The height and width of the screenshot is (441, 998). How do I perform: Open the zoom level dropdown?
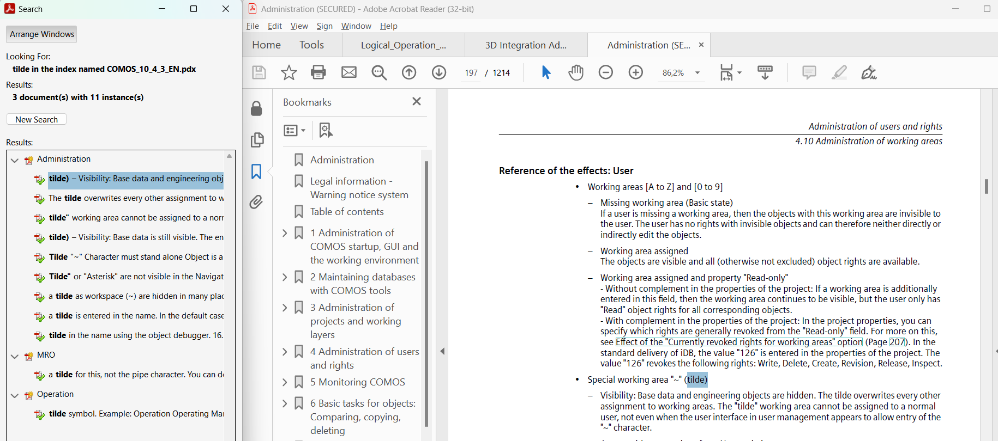pyautogui.click(x=697, y=73)
